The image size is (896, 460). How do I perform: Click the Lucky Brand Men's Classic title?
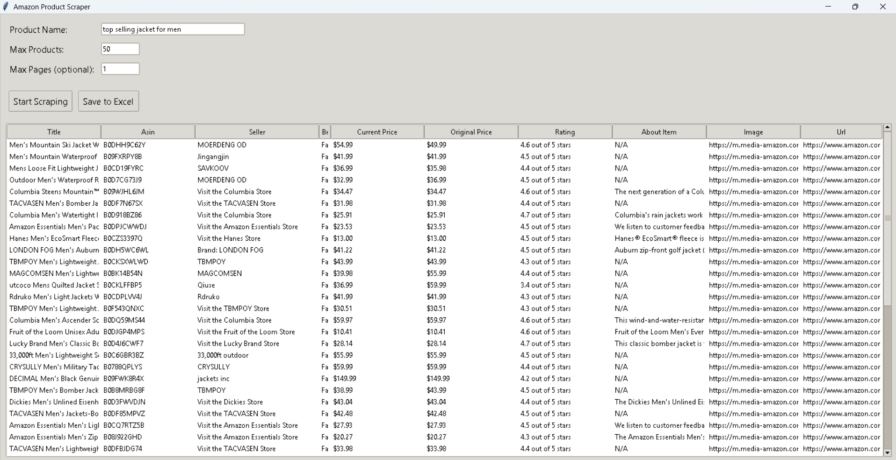tap(54, 344)
